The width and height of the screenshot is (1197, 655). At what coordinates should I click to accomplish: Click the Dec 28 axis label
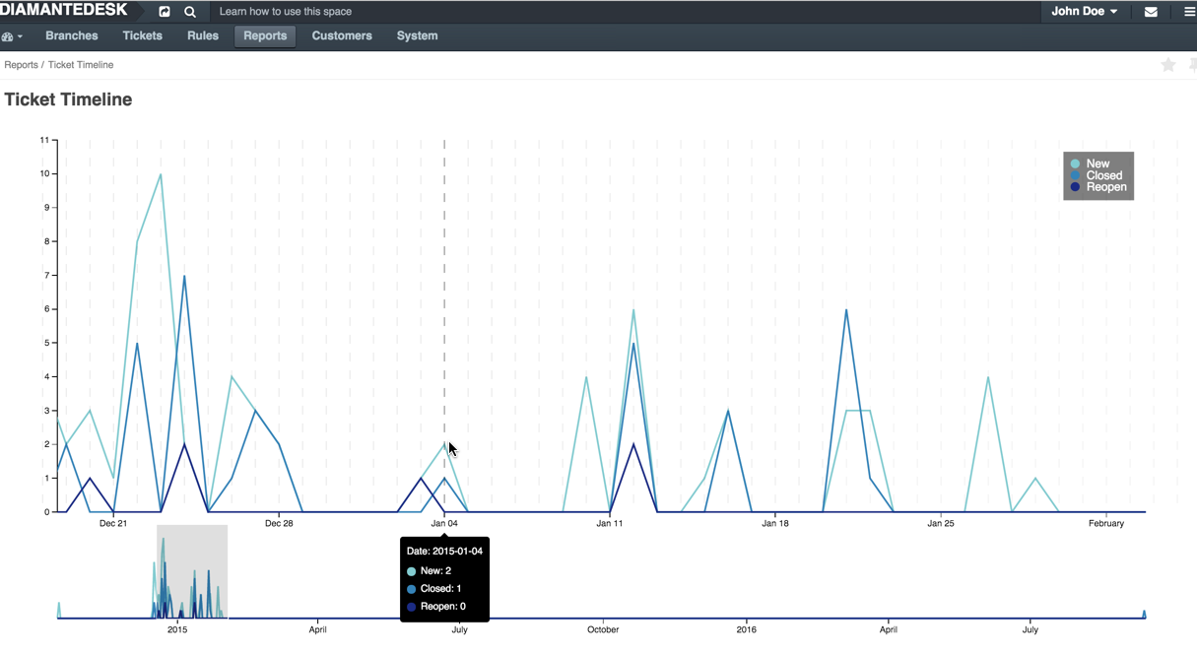(x=279, y=523)
